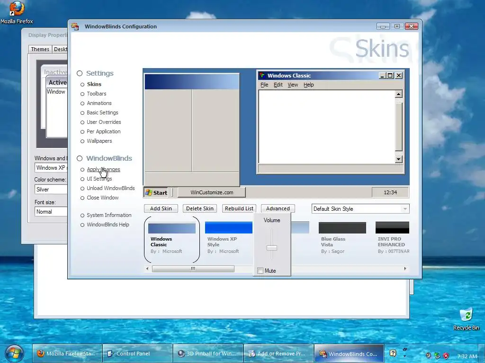Open System Information
The height and width of the screenshot is (363, 485).
(109, 215)
